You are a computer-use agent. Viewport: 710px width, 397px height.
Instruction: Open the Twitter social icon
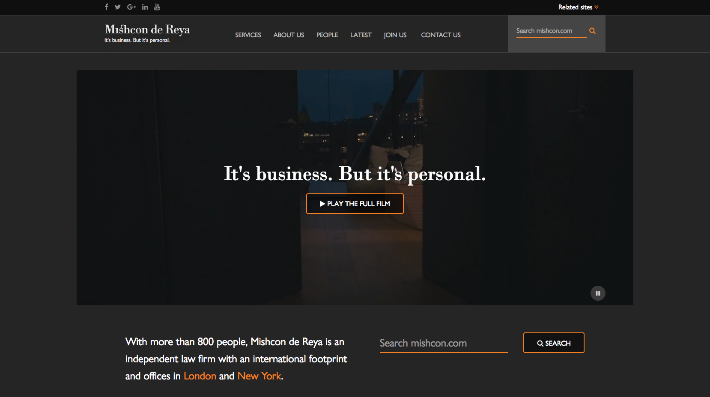coord(118,7)
